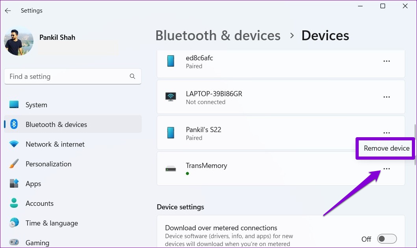Screen dimensions: 417x248
Task: Click the Gaming controller icon
Action: click(x=14, y=242)
